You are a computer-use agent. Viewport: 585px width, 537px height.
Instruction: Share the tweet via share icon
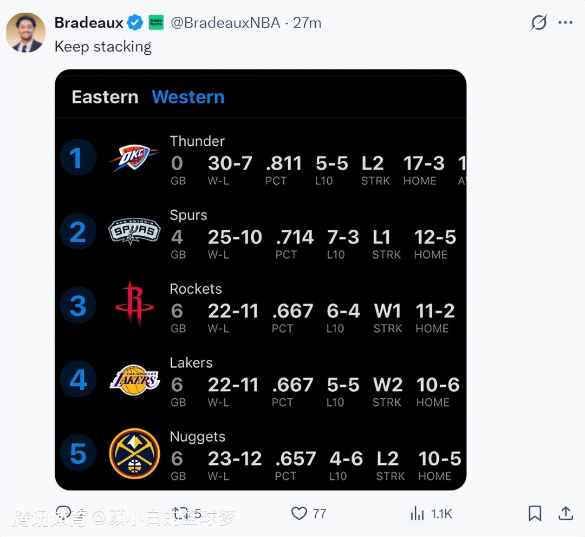(x=566, y=513)
